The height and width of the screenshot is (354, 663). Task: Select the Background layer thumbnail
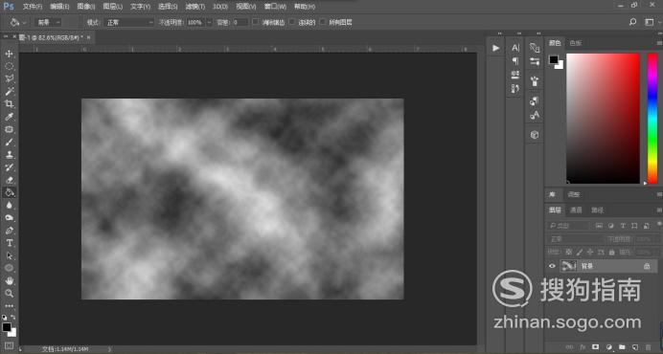point(568,266)
